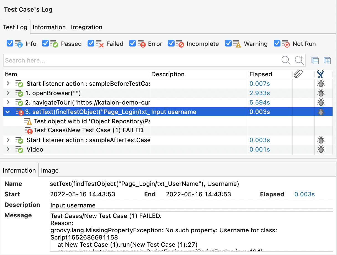Sort by the Item column header

pyautogui.click(x=76, y=74)
